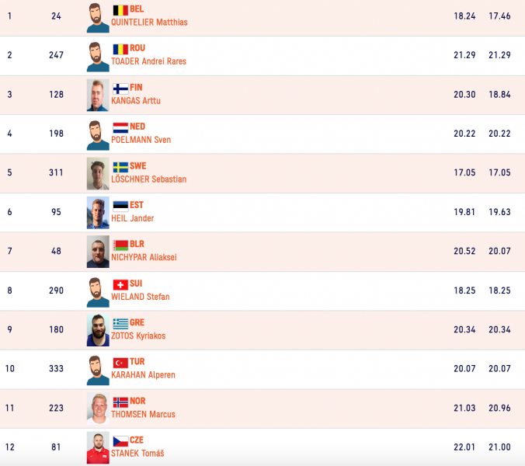Click the Romania flag icon
The width and height of the screenshot is (525, 466).
pyautogui.click(x=120, y=49)
